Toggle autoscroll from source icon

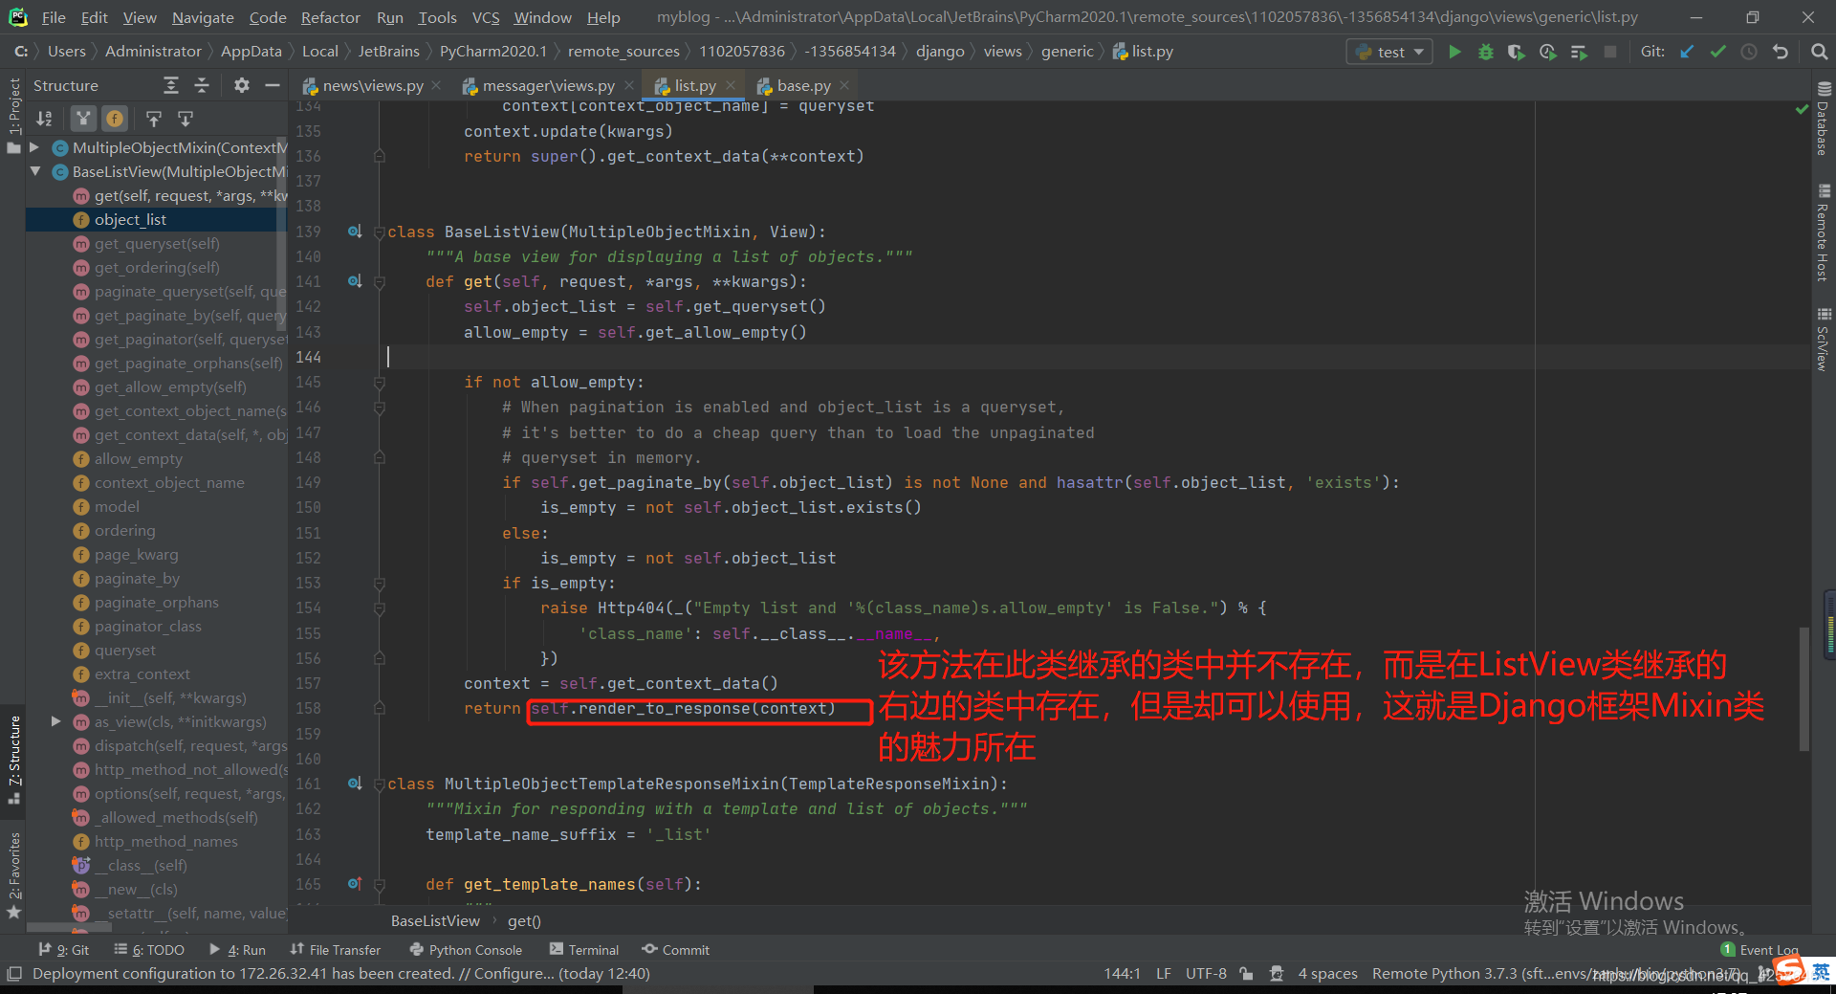(x=186, y=119)
